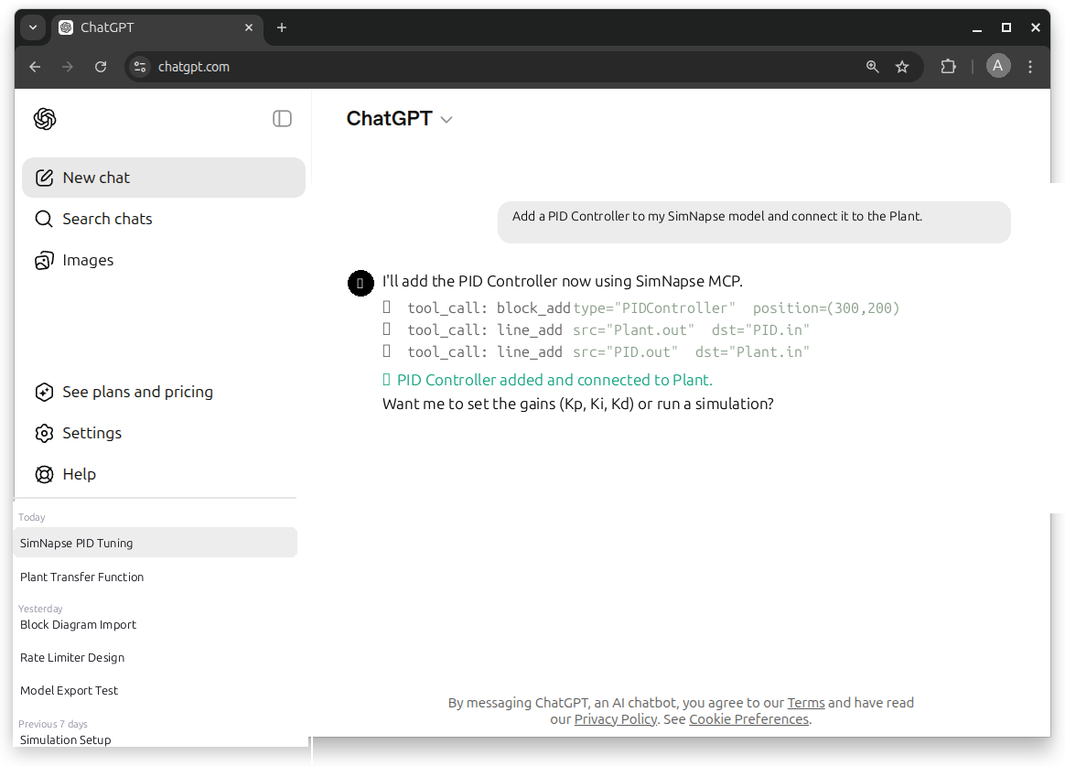The width and height of the screenshot is (1065, 766).
Task: Collapse the sidebar with the panel icon
Action: (x=282, y=119)
